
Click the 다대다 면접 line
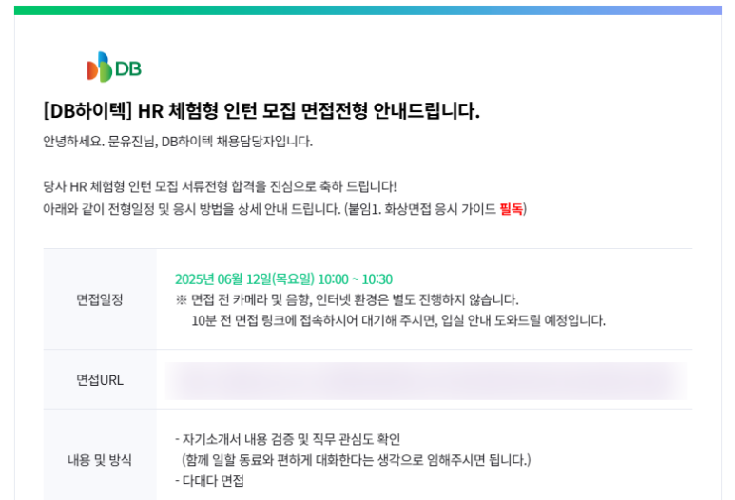(209, 480)
